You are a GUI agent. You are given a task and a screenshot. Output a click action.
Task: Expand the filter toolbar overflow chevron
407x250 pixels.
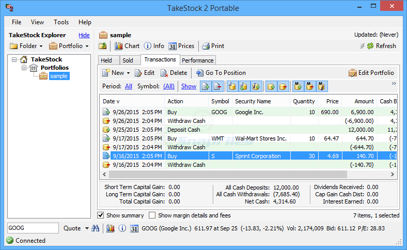[394, 83]
